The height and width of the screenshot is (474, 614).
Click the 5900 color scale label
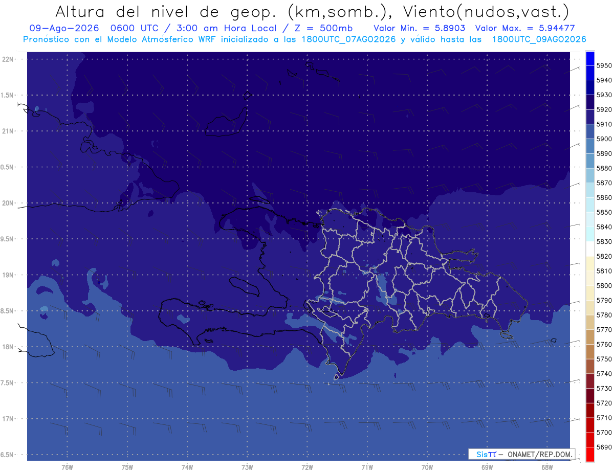pyautogui.click(x=604, y=139)
